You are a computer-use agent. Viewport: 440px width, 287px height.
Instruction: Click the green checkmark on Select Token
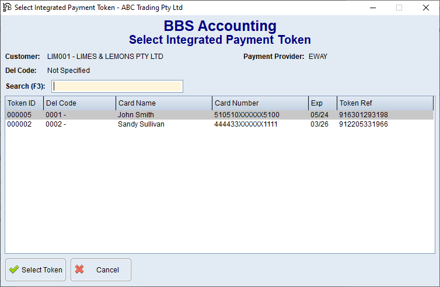pyautogui.click(x=14, y=270)
